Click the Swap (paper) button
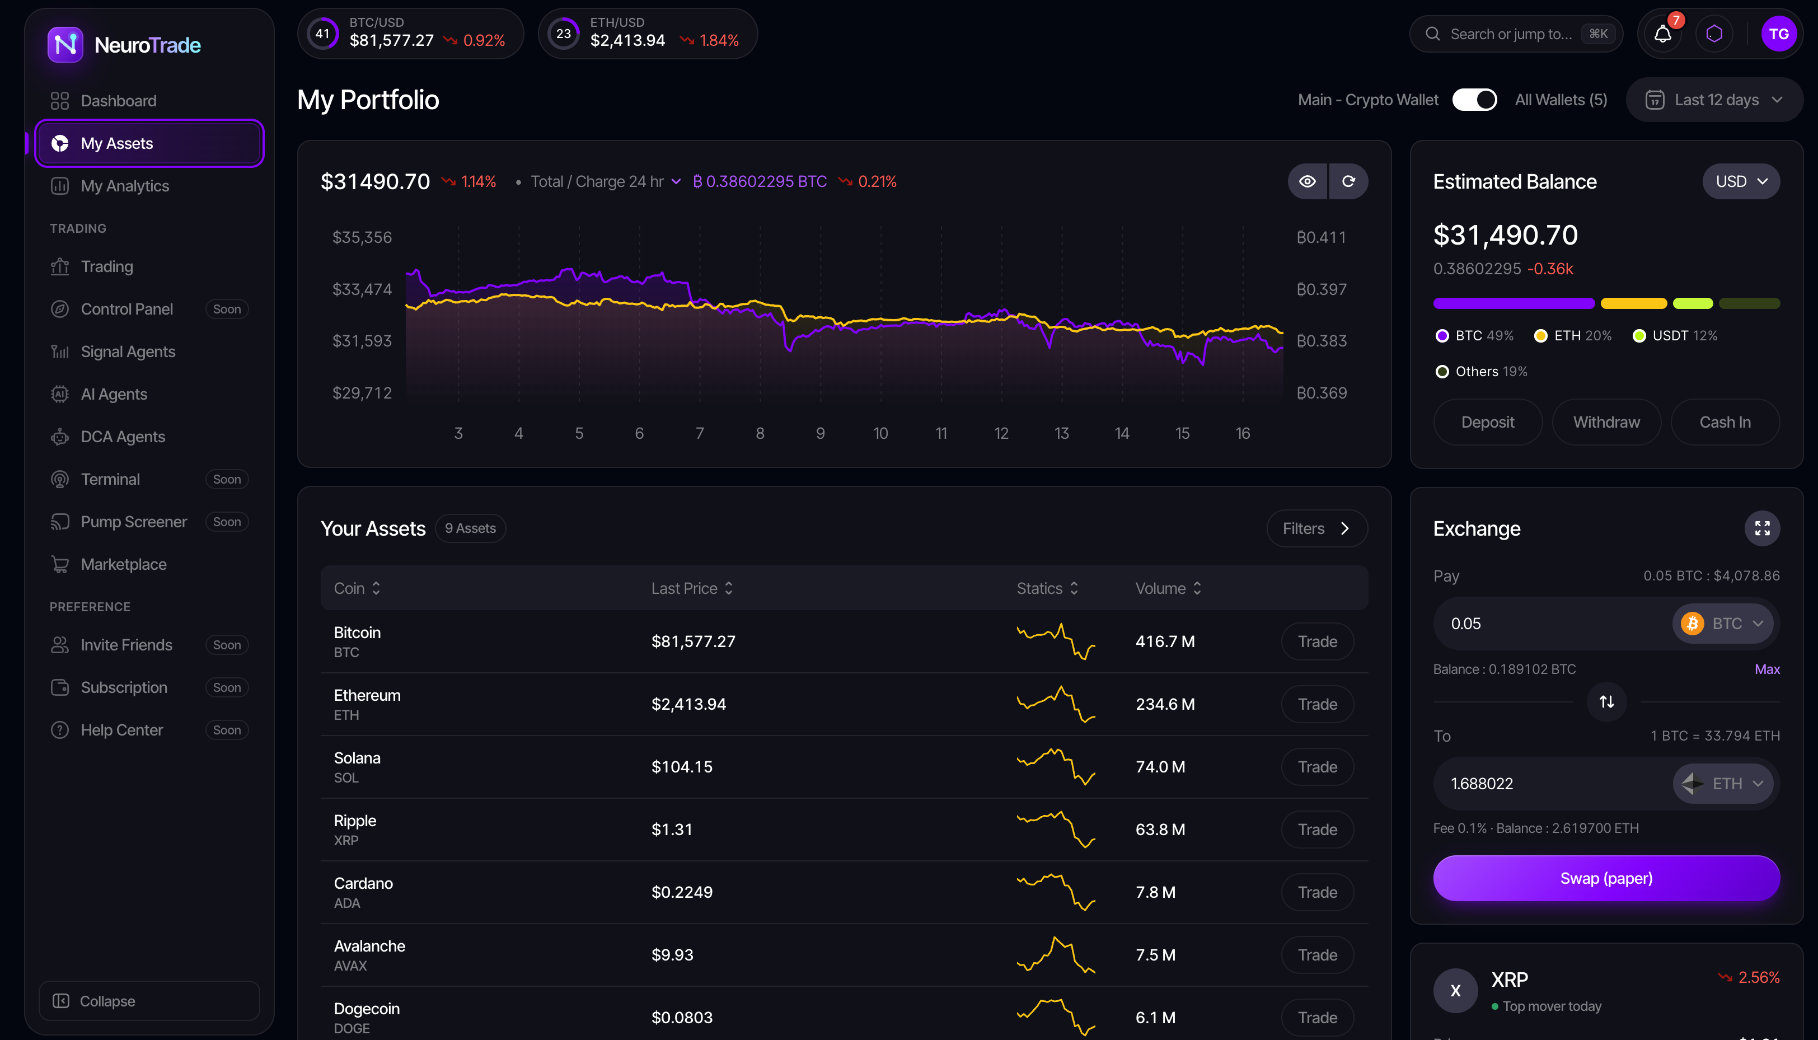 tap(1606, 879)
